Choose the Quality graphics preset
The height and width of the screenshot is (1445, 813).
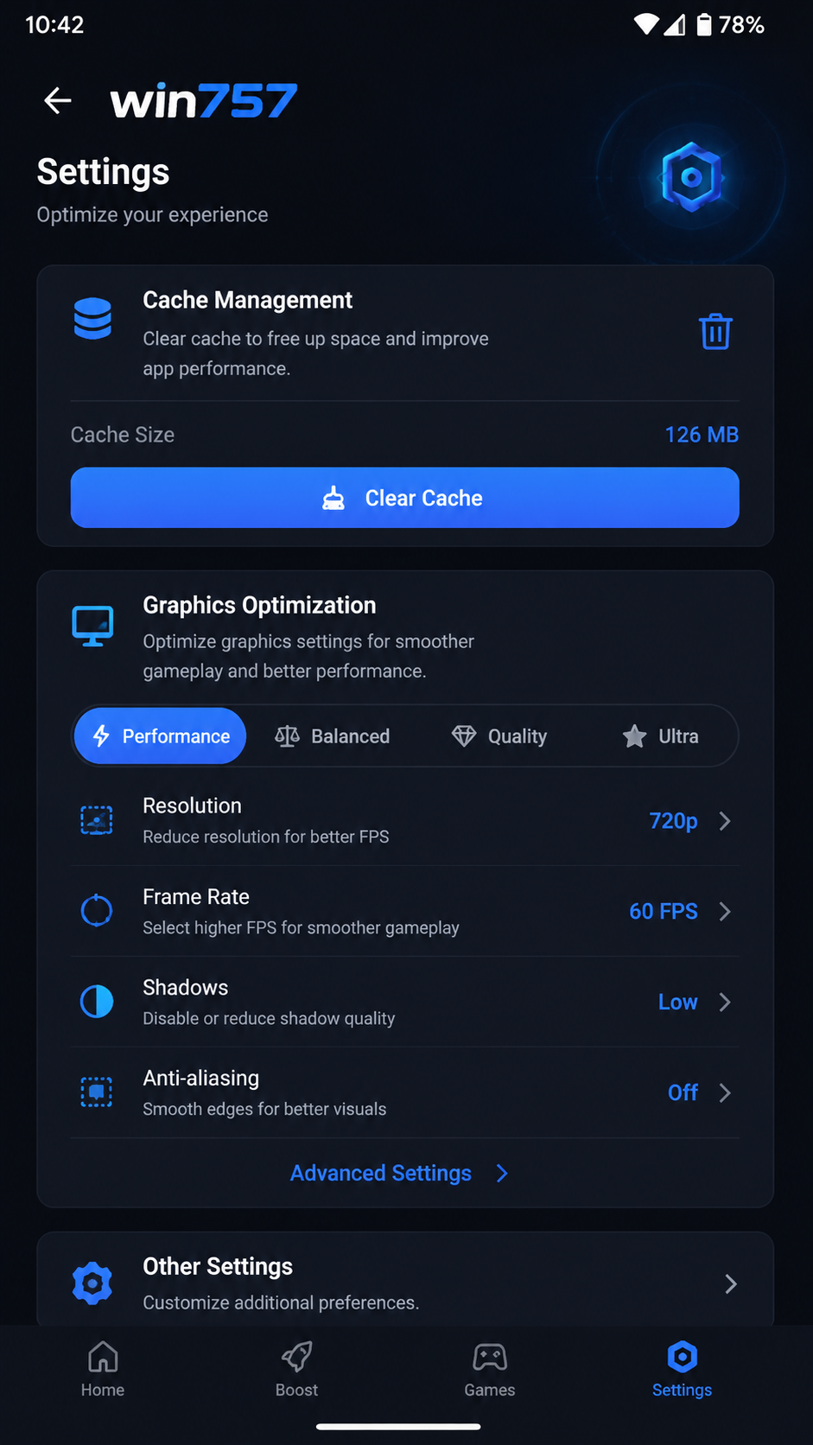pyautogui.click(x=499, y=735)
